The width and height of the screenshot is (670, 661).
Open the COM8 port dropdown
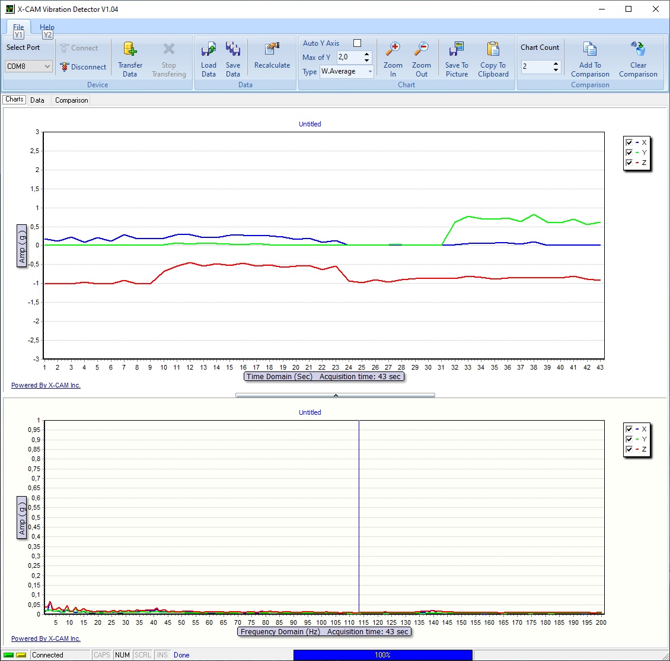(47, 66)
